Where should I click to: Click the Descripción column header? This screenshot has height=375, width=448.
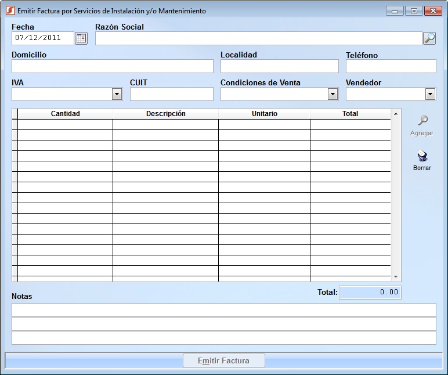click(165, 114)
